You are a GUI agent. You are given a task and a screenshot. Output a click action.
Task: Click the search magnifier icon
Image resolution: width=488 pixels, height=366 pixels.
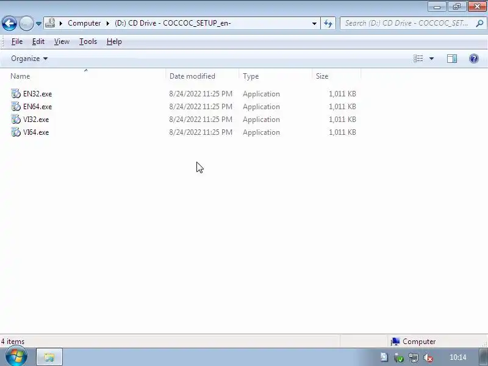pos(479,23)
